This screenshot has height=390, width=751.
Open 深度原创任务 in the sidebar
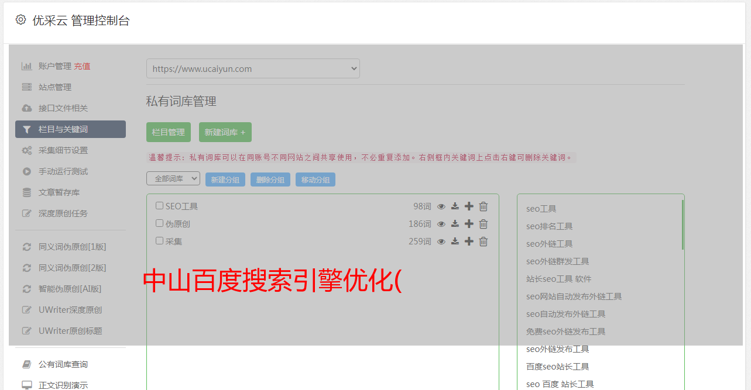[x=63, y=213]
